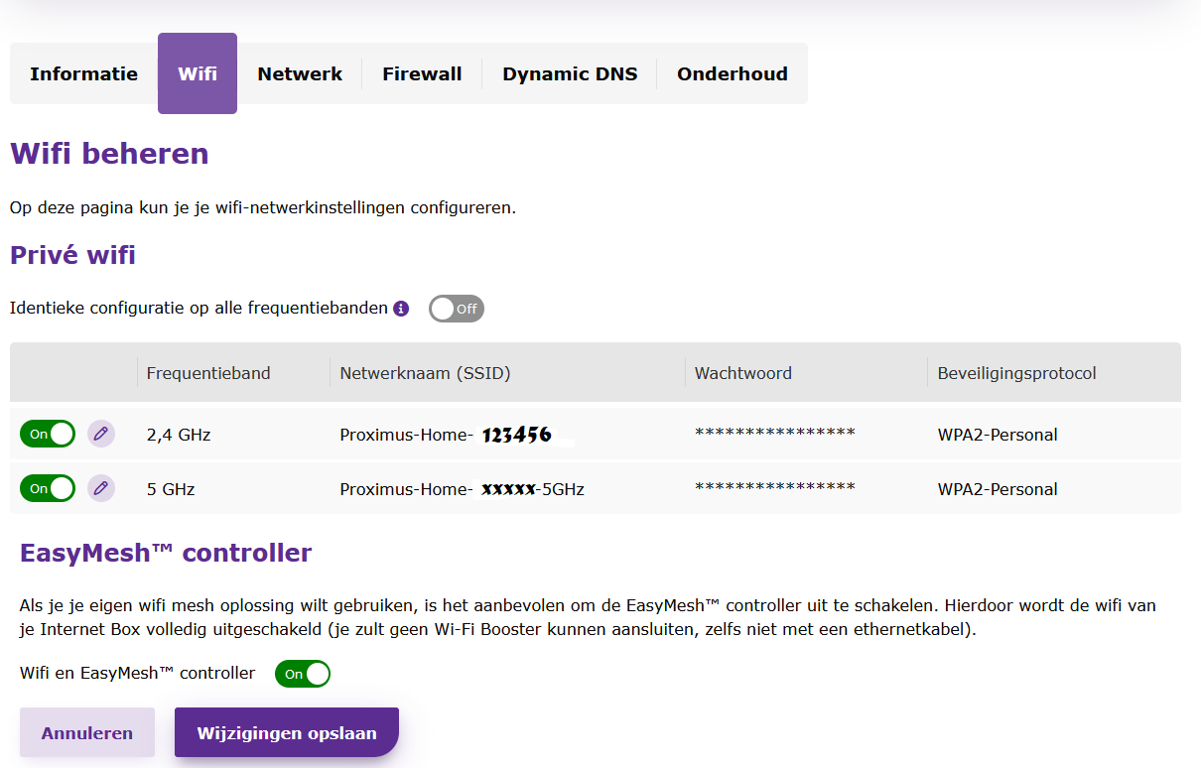Turn off the 5 GHz wifi toggle
The width and height of the screenshot is (1201, 768).
click(48, 488)
